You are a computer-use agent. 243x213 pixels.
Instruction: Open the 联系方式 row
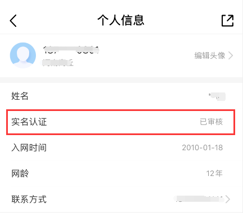121,200
